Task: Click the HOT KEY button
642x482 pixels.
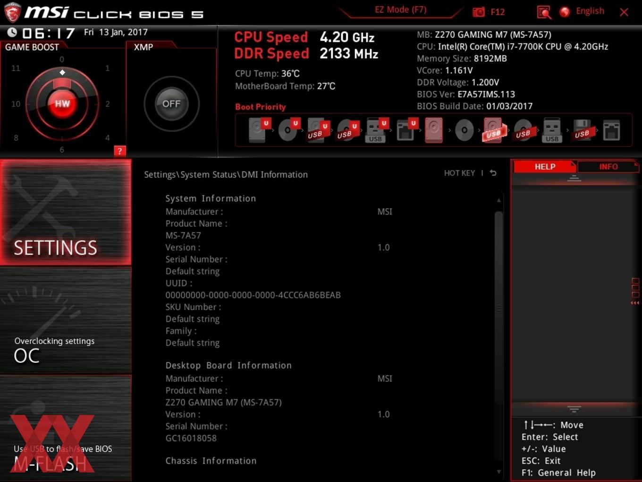Action: (x=459, y=173)
